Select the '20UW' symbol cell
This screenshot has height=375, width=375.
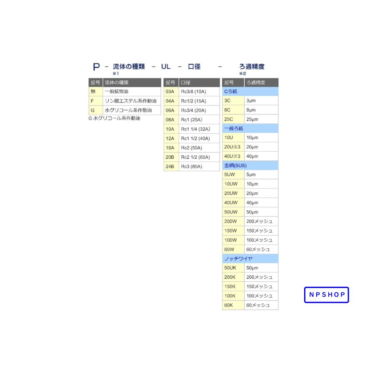pos(233,193)
